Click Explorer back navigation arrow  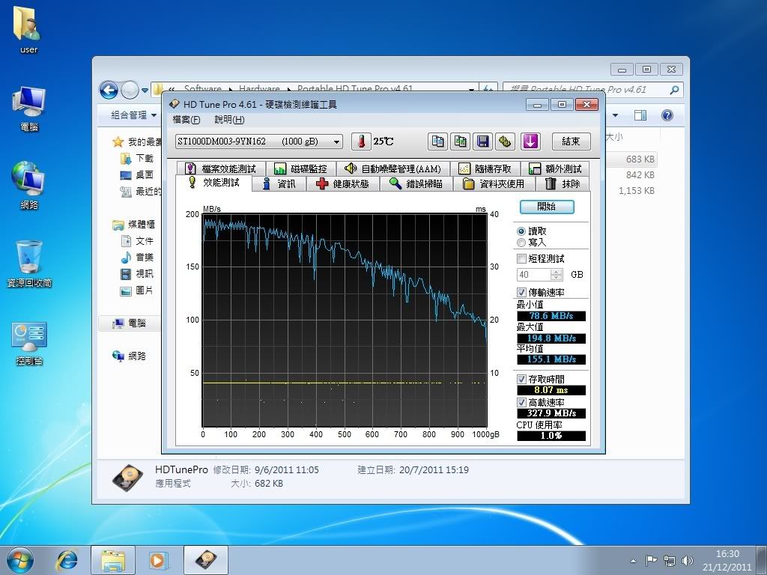coord(109,90)
